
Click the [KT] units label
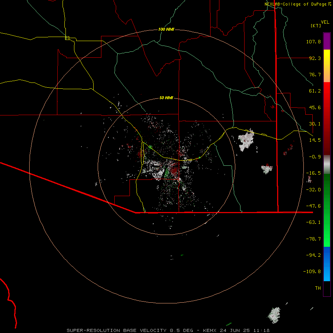(316, 26)
